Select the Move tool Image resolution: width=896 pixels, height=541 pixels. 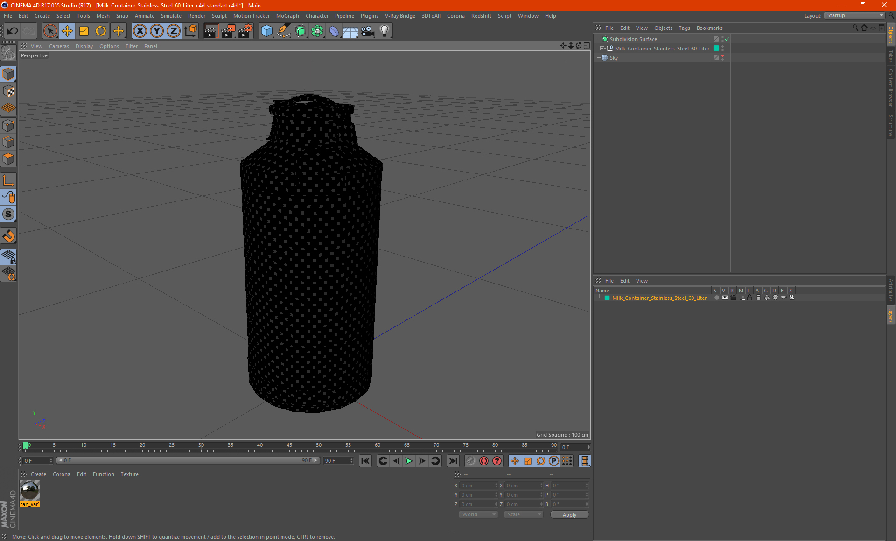67,31
